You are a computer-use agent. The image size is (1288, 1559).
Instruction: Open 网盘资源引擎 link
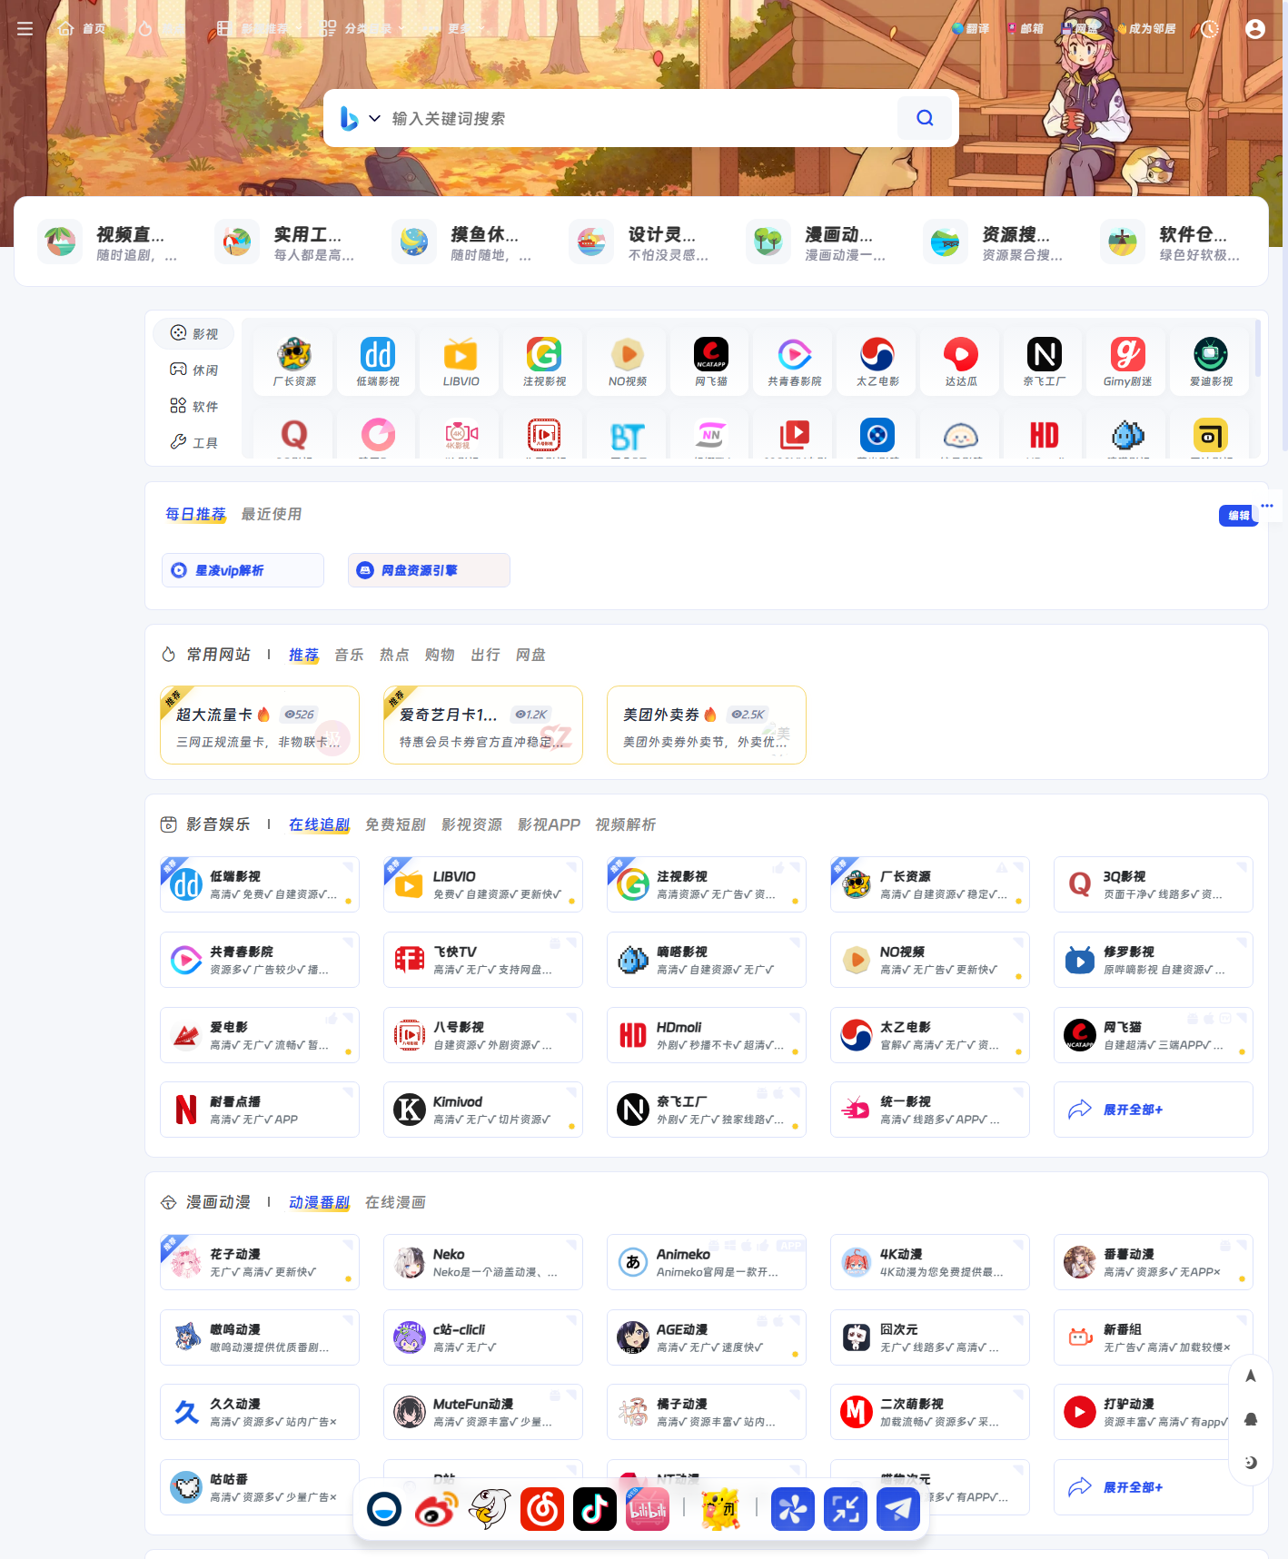(x=429, y=570)
